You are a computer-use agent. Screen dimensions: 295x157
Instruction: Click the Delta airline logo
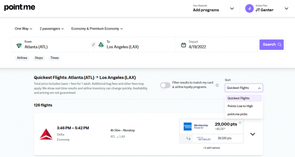[x=46, y=134]
